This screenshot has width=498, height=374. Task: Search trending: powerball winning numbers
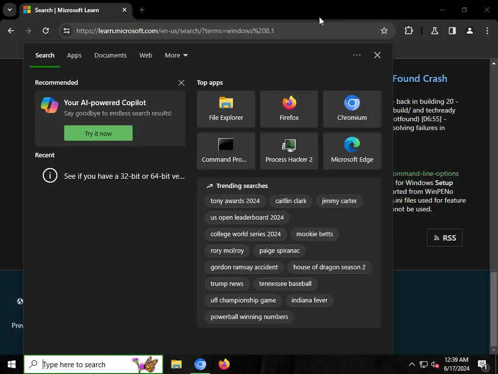(x=249, y=317)
